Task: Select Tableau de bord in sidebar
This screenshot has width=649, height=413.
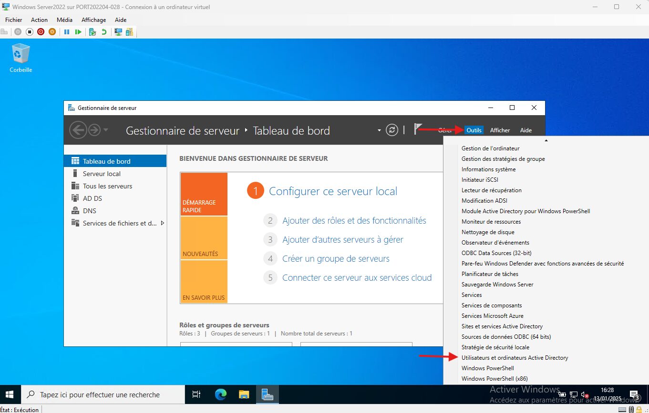Action: 115,161
